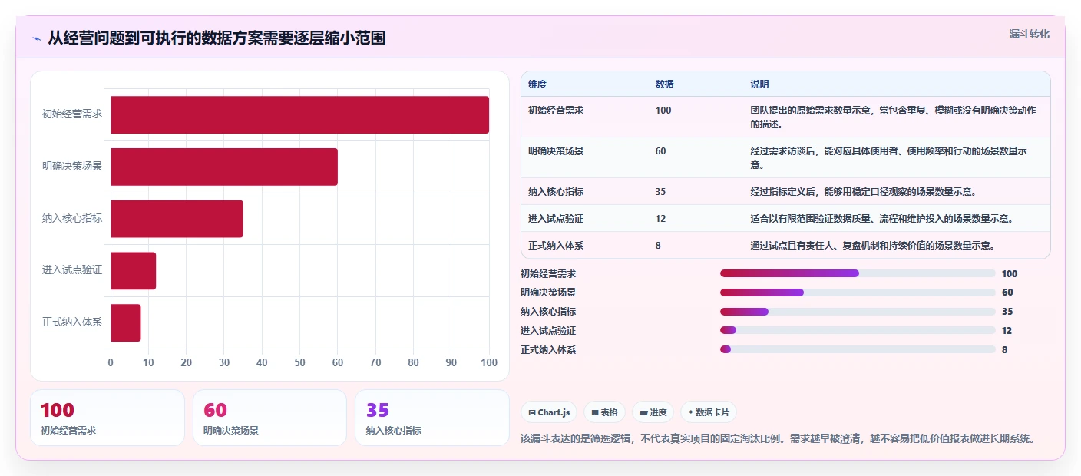Click the 明确决策场景 bar in the chart

coord(224,167)
